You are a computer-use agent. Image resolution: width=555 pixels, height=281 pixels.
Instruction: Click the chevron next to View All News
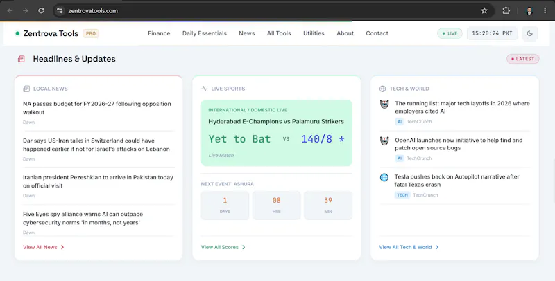click(x=62, y=247)
